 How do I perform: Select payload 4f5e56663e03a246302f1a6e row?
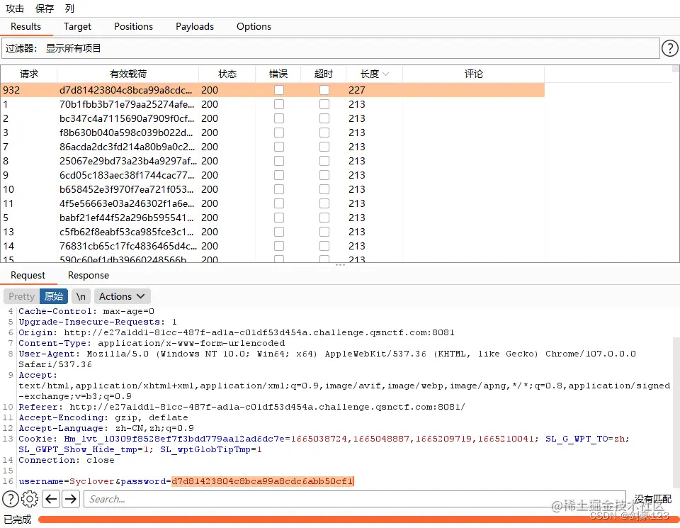coord(272,203)
